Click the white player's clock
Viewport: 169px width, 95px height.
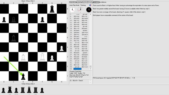click(x=72, y=10)
